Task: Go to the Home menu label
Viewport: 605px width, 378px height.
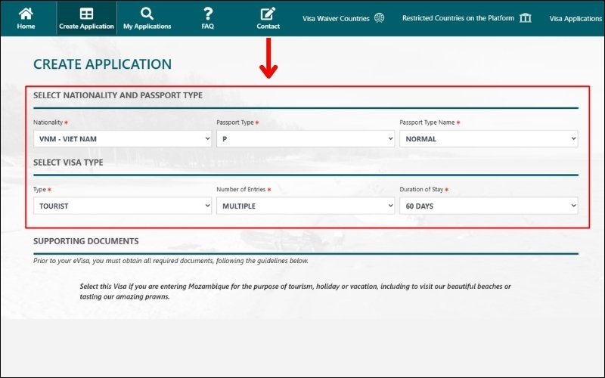Action: pyautogui.click(x=26, y=26)
